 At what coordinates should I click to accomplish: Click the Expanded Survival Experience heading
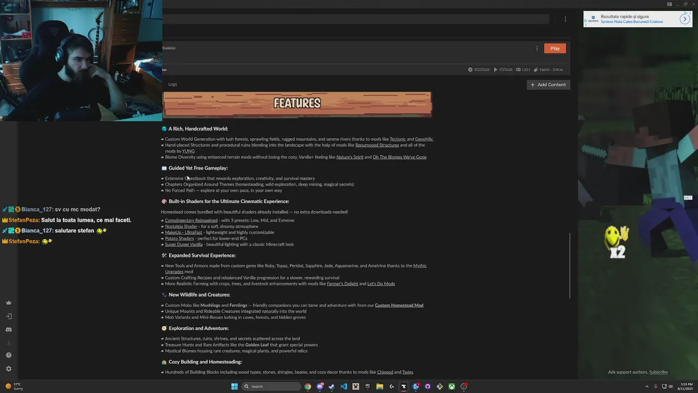(x=202, y=255)
